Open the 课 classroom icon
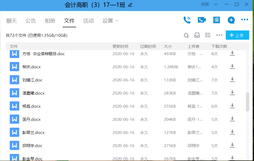Image resolution: width=254 pixels, height=161 pixels. (x=216, y=20)
